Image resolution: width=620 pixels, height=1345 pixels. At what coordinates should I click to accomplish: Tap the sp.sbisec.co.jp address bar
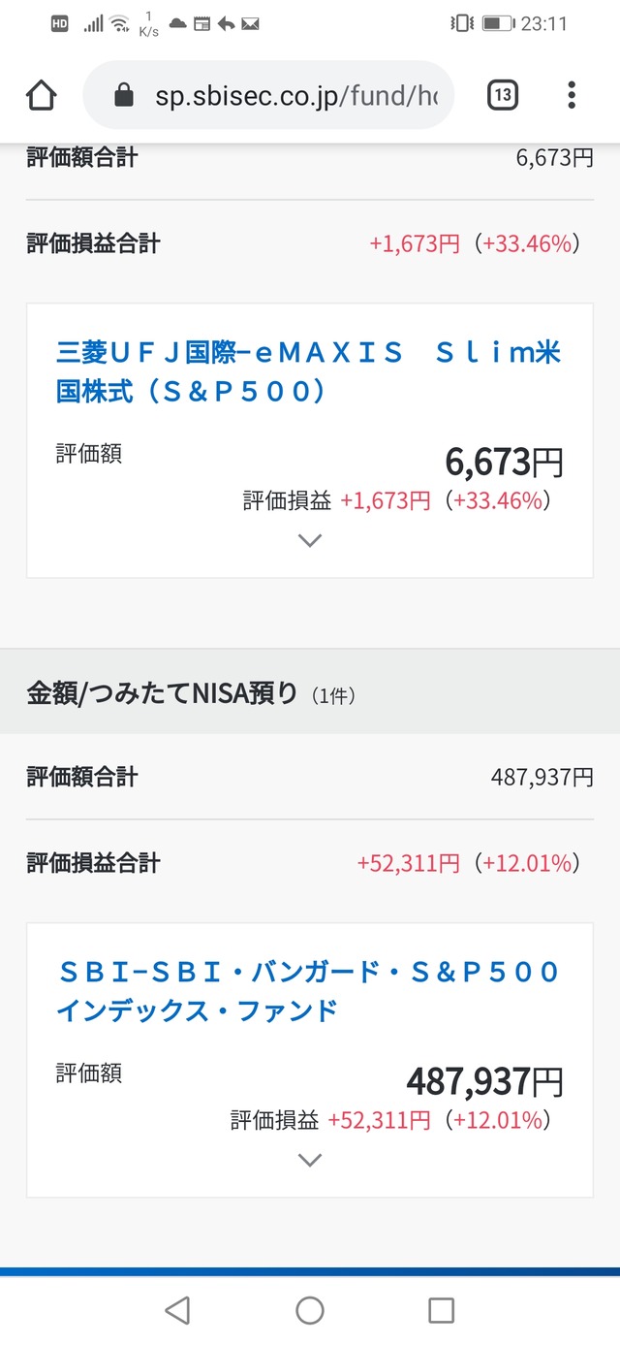tap(291, 95)
